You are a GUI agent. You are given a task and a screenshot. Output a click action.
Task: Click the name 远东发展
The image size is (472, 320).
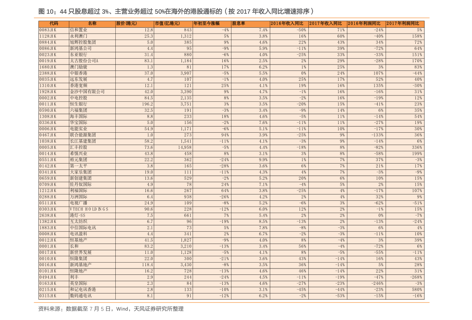point(78,79)
